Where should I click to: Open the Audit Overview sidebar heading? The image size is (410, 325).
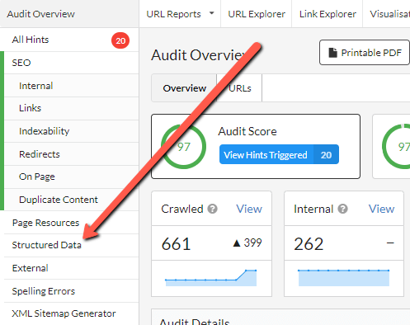(x=40, y=14)
